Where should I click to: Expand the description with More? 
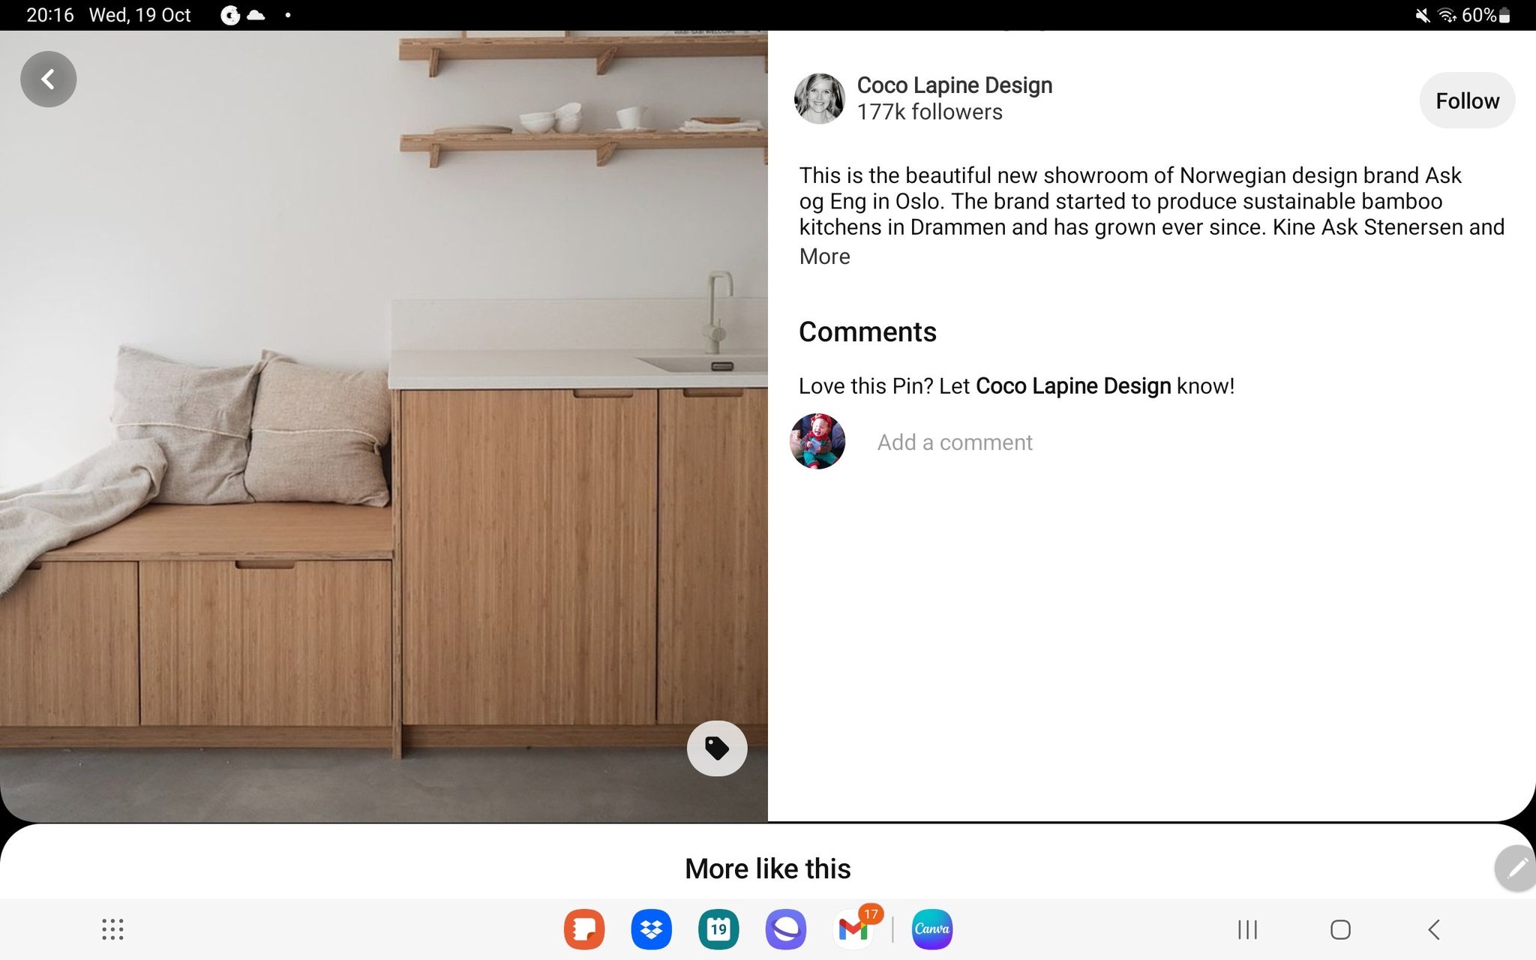pos(824,256)
